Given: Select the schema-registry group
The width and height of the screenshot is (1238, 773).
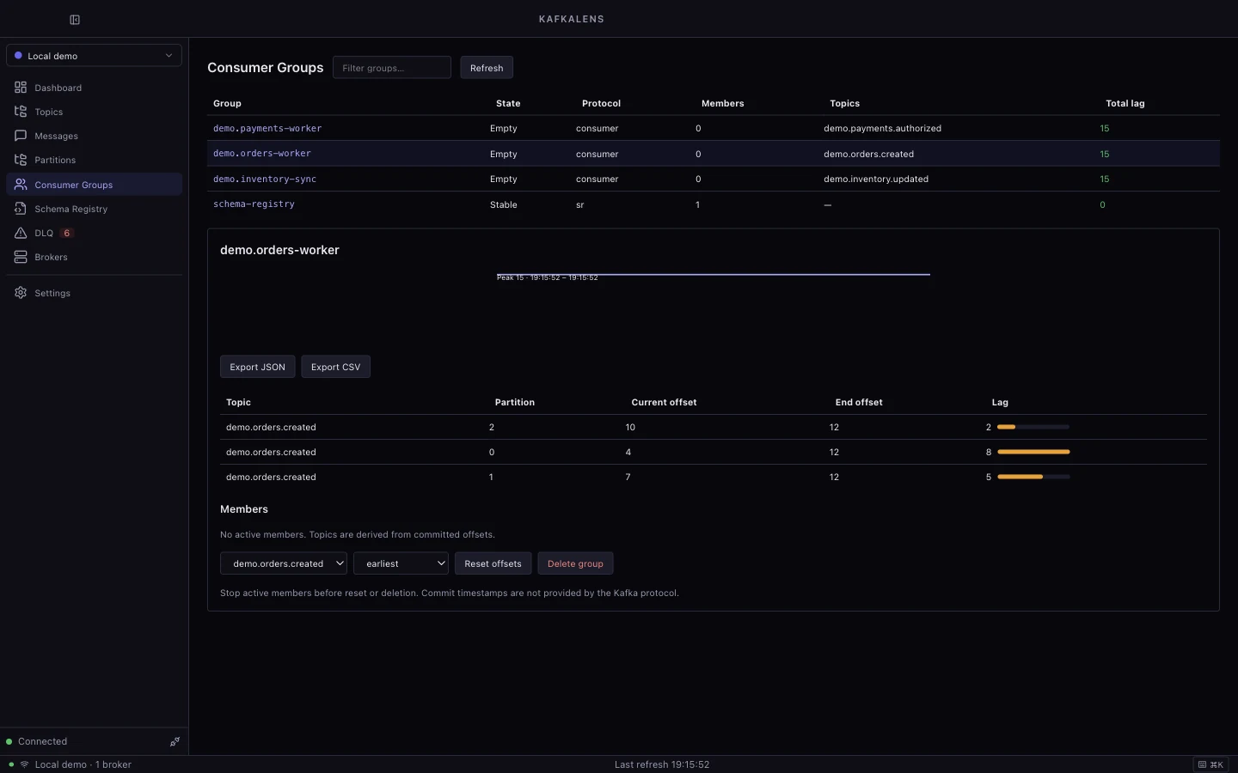Looking at the screenshot, I should pos(254,204).
